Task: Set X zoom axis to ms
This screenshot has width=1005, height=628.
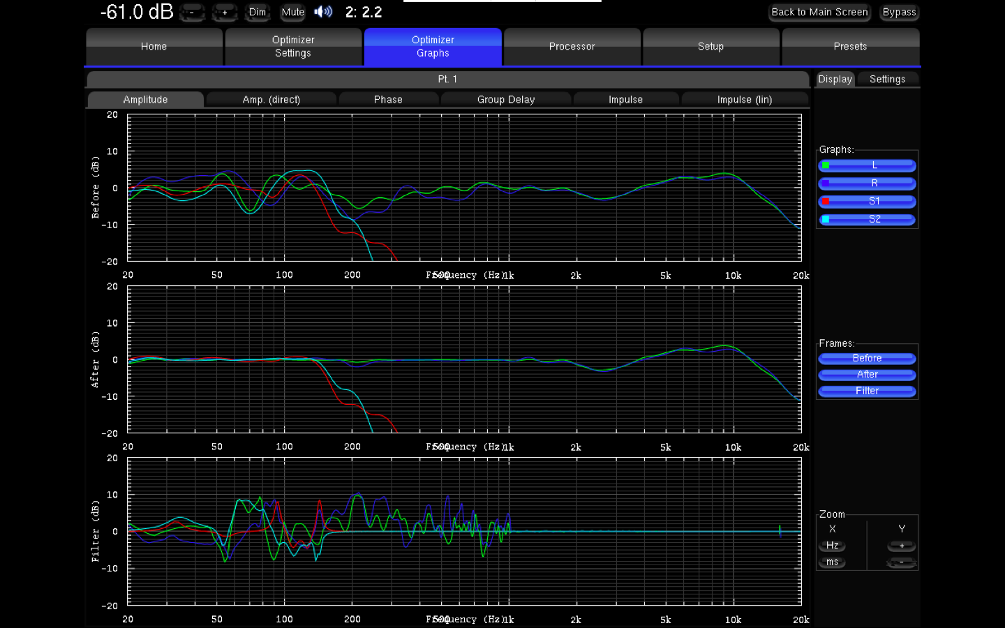Action: pos(832,562)
